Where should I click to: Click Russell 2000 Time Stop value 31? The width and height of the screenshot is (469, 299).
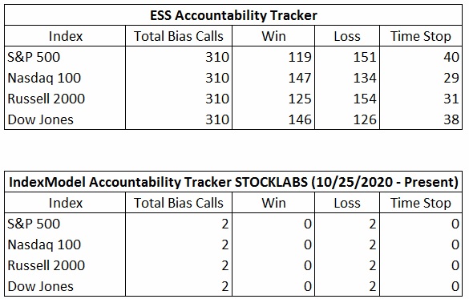tap(451, 99)
